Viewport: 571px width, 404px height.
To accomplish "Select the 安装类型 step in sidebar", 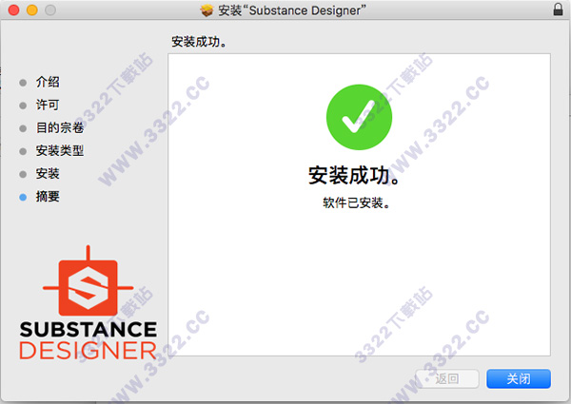I will pyautogui.click(x=60, y=150).
